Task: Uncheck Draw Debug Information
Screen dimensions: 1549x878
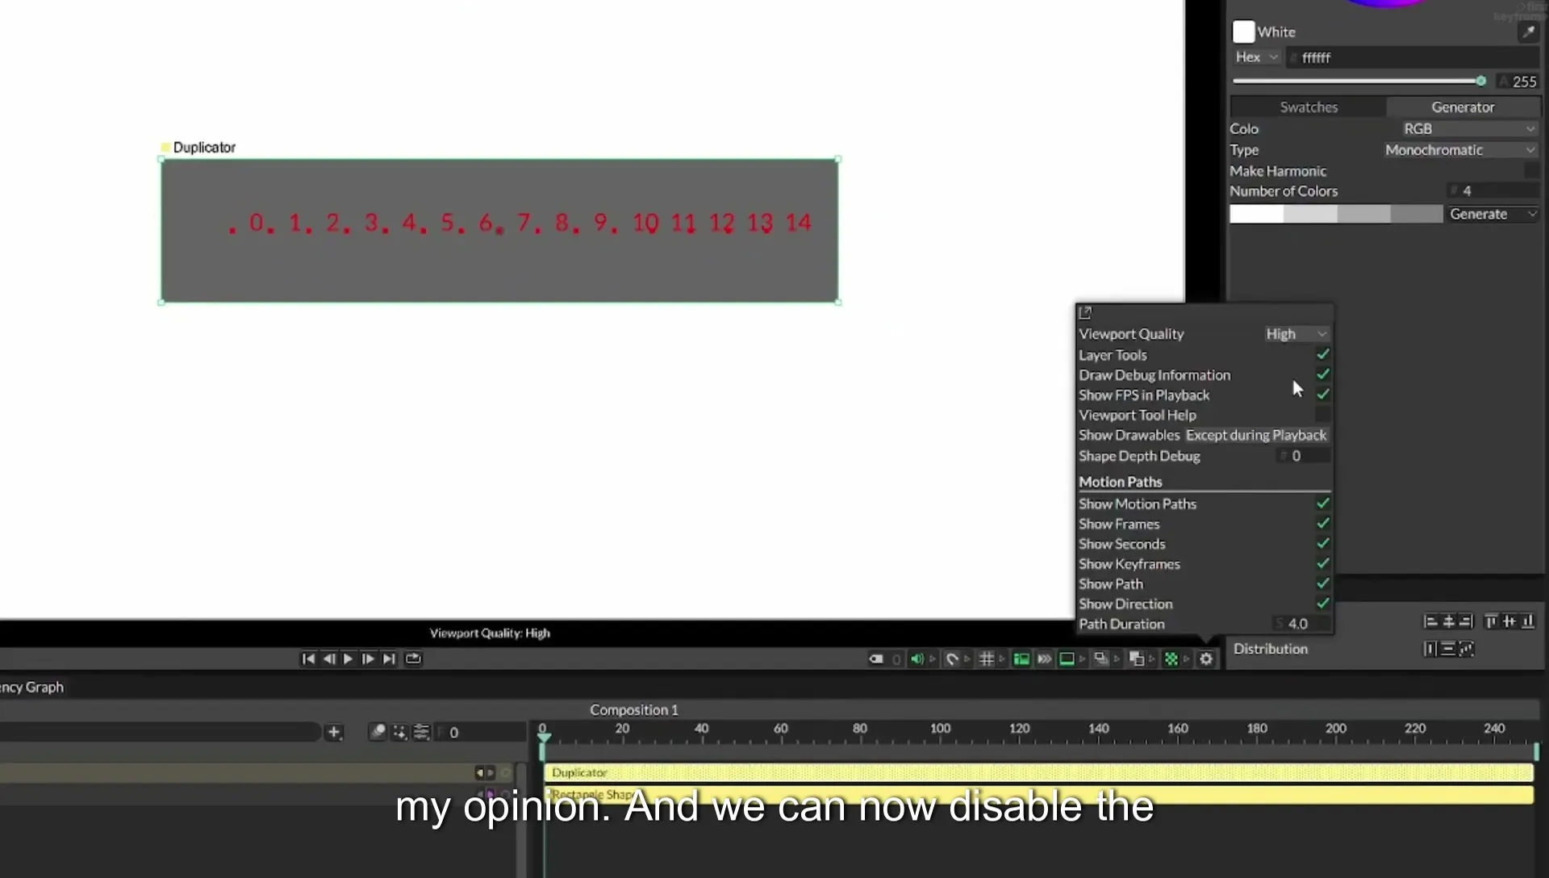Action: click(1322, 374)
